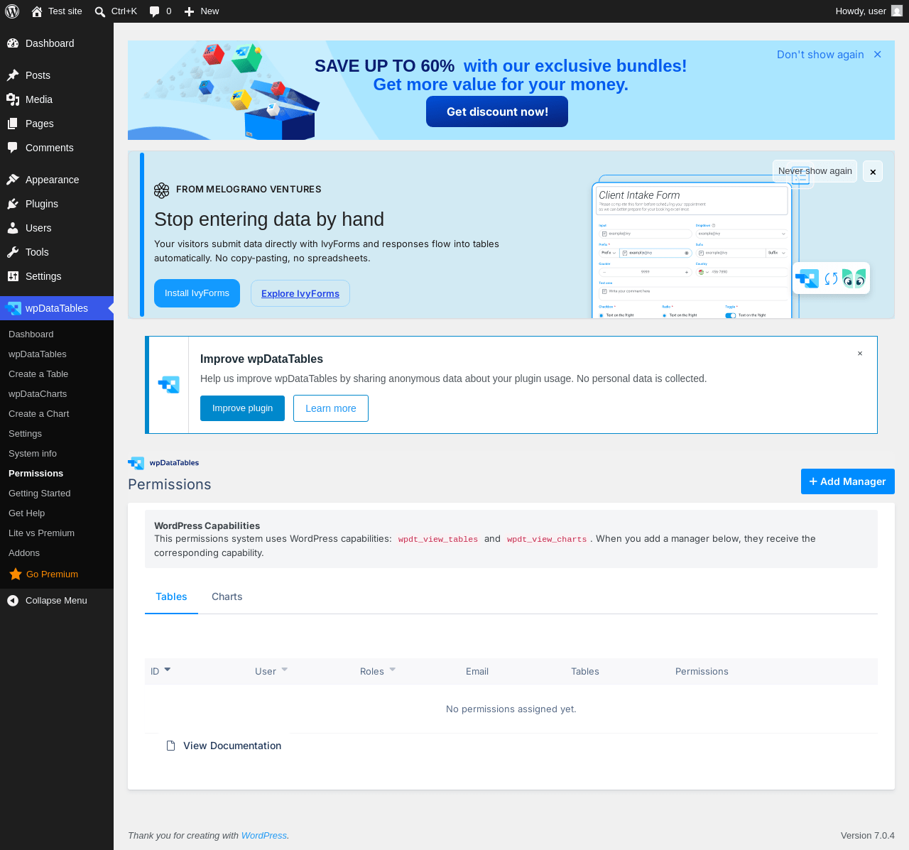The width and height of the screenshot is (909, 850).
Task: Click Install IvyForms button
Action: click(x=197, y=293)
